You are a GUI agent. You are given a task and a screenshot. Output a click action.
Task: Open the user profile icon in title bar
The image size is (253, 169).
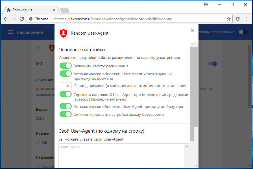(x=206, y=5)
